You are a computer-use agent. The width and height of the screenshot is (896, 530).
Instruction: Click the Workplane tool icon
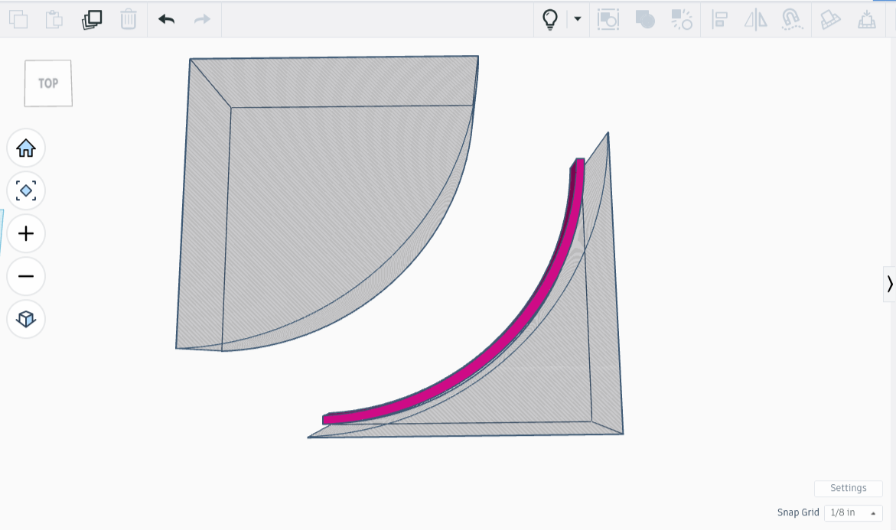(867, 19)
